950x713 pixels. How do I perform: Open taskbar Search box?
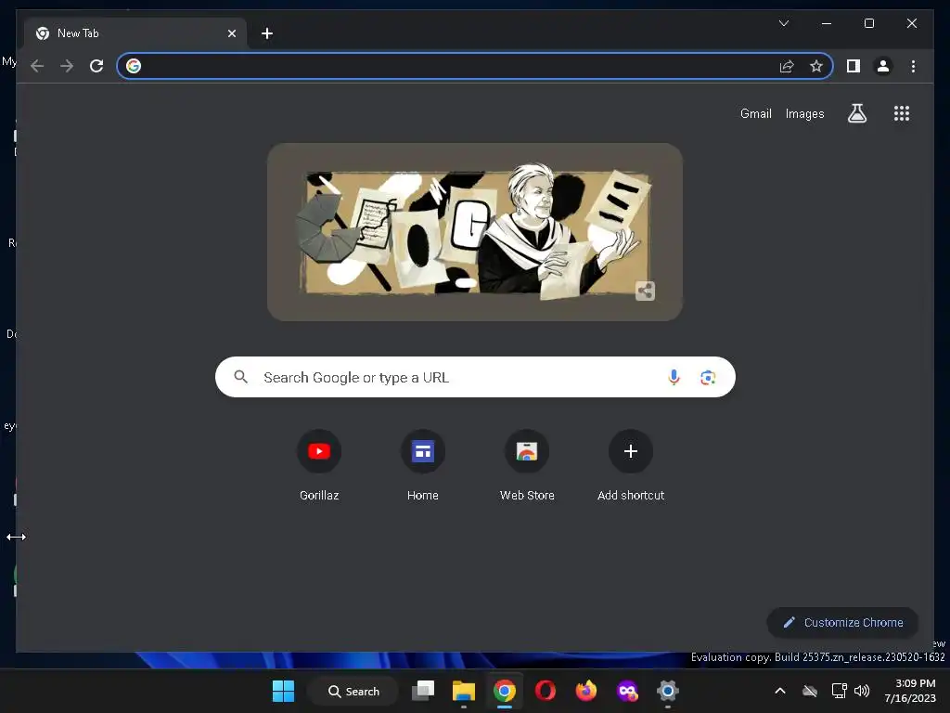click(x=353, y=691)
